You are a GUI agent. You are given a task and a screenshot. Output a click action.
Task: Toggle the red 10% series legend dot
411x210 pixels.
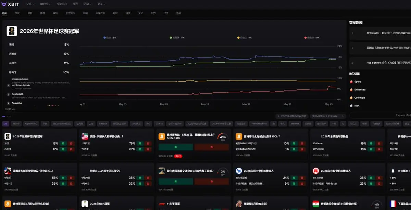point(305,37)
